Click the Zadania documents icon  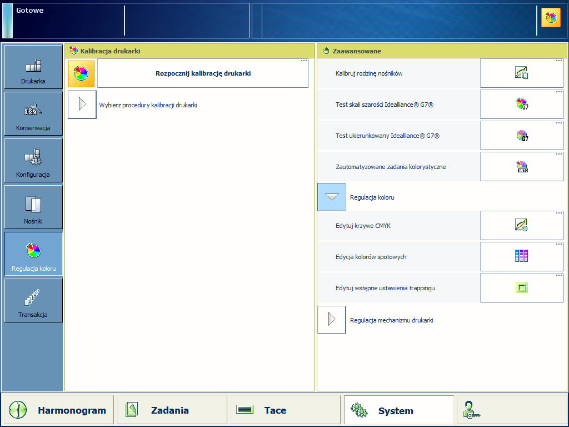tap(132, 410)
